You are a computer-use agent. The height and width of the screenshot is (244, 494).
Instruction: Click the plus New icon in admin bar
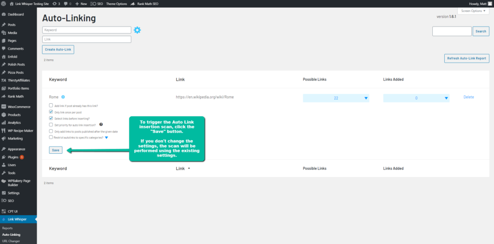click(x=81, y=4)
